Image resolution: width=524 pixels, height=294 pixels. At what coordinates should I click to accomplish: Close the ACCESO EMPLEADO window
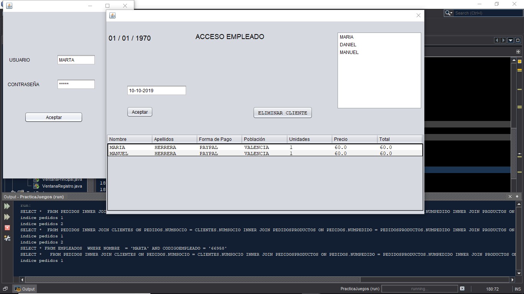(419, 15)
